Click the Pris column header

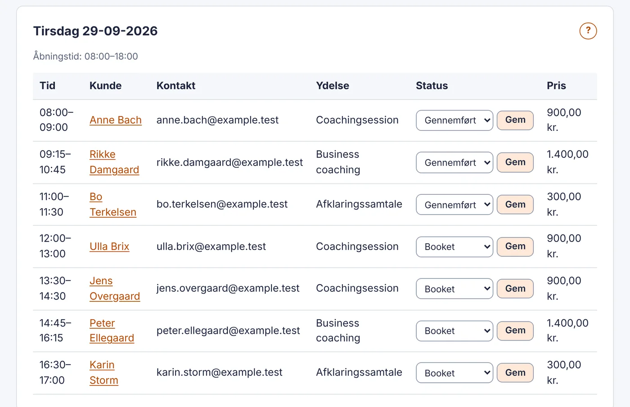pos(556,86)
